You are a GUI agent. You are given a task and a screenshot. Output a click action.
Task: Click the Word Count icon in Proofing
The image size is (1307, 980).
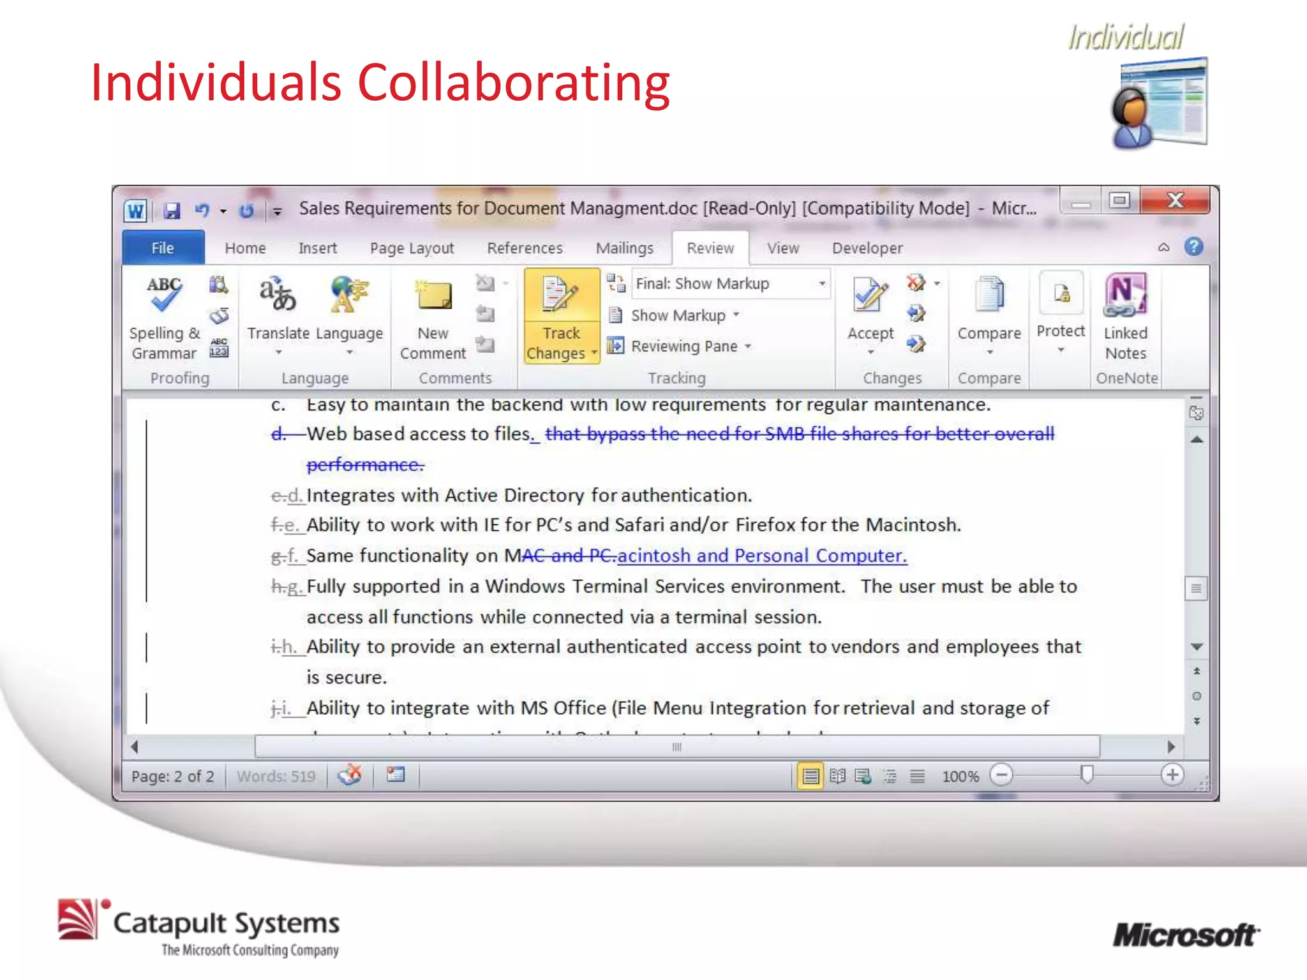[219, 348]
